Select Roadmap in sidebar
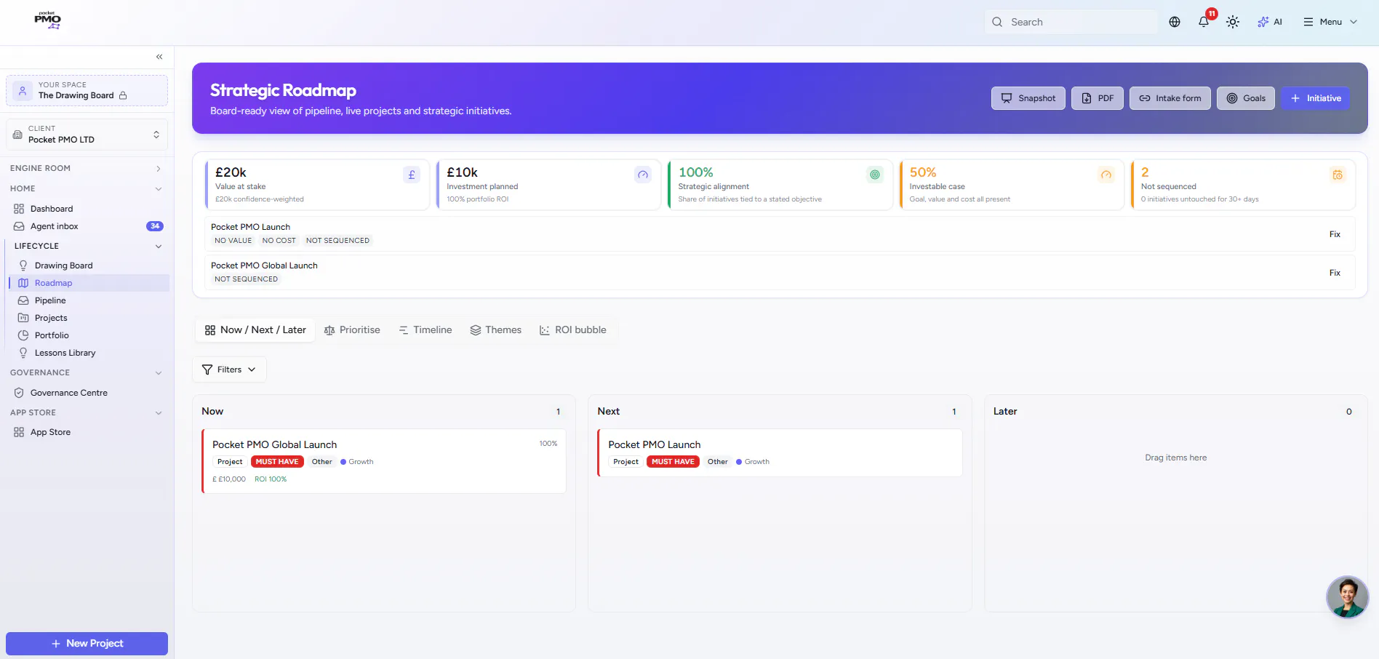The width and height of the screenshot is (1379, 659). pos(89,283)
